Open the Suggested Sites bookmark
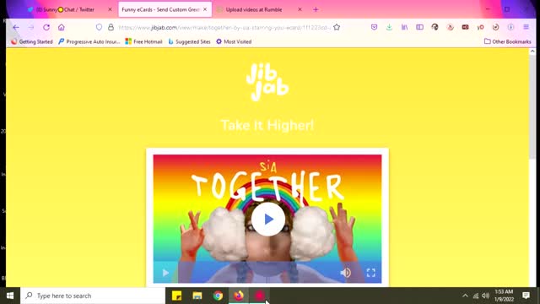The height and width of the screenshot is (304, 540). click(x=189, y=41)
